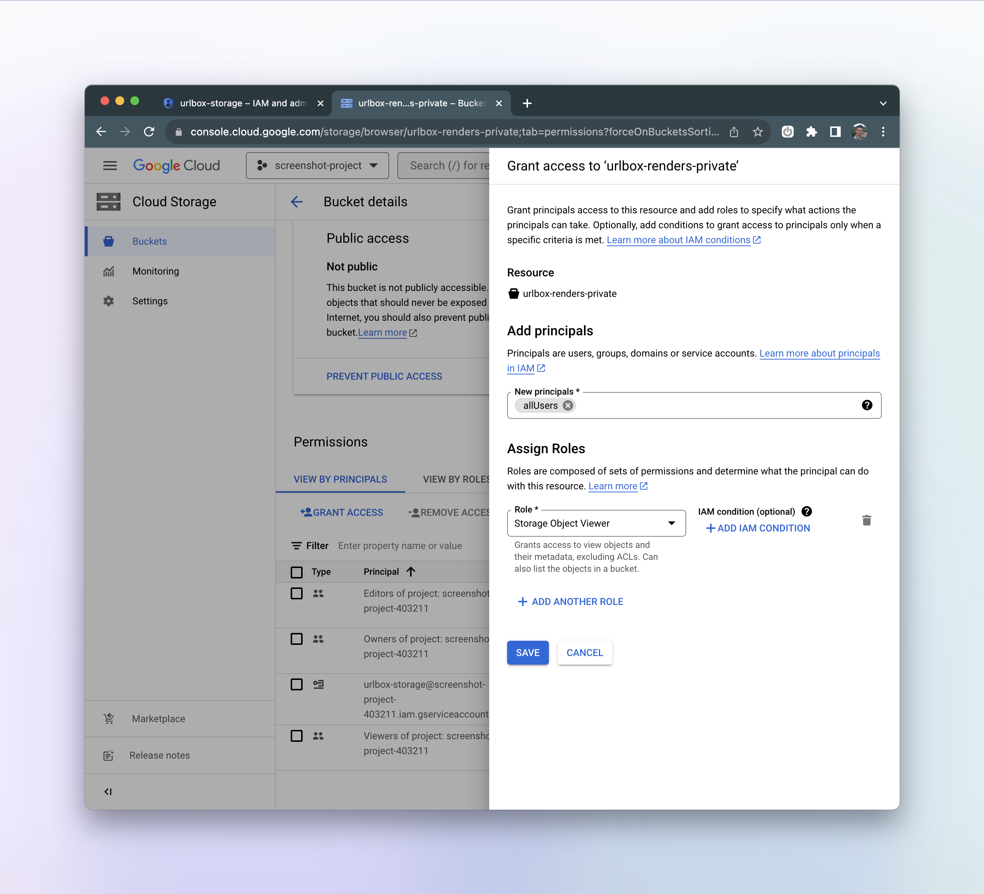Delete the role row with trash icon

(866, 520)
